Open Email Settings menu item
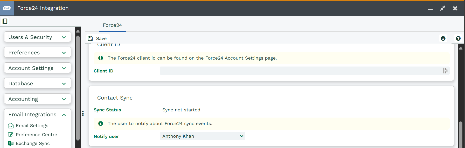The height and width of the screenshot is (148, 465). pos(32,126)
